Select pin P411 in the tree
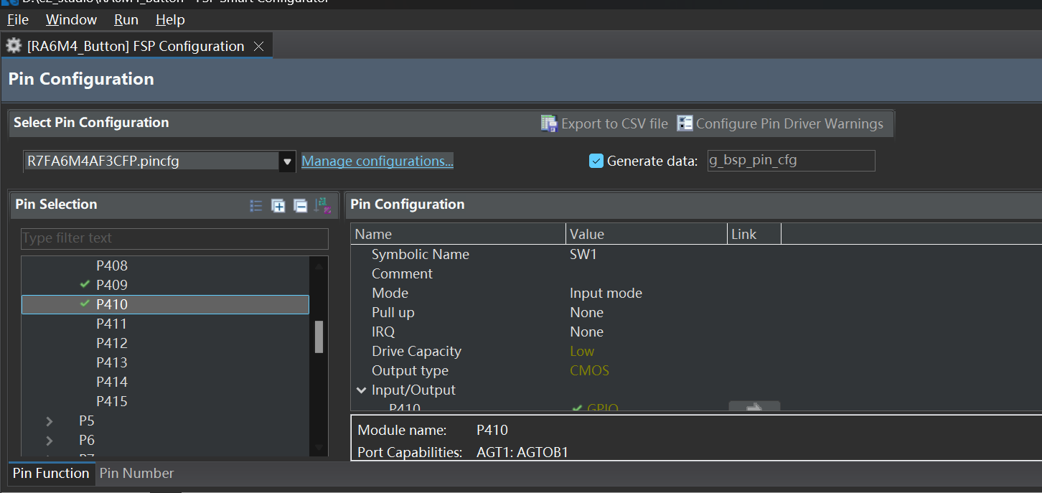This screenshot has width=1042, height=493. click(x=111, y=324)
